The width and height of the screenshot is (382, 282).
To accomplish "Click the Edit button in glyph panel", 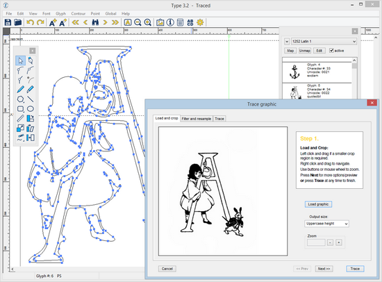I will [319, 51].
